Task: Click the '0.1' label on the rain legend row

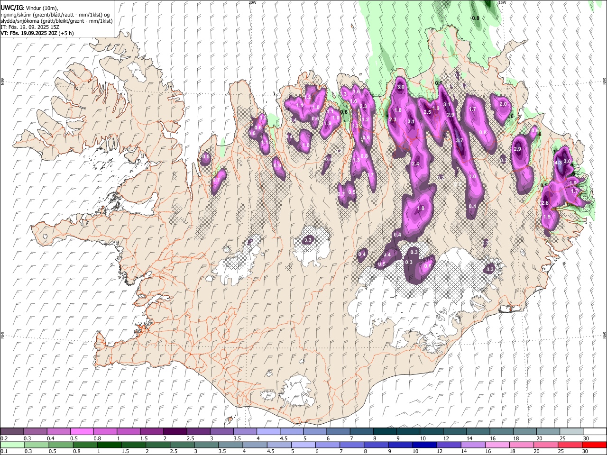Action: pos(4,451)
